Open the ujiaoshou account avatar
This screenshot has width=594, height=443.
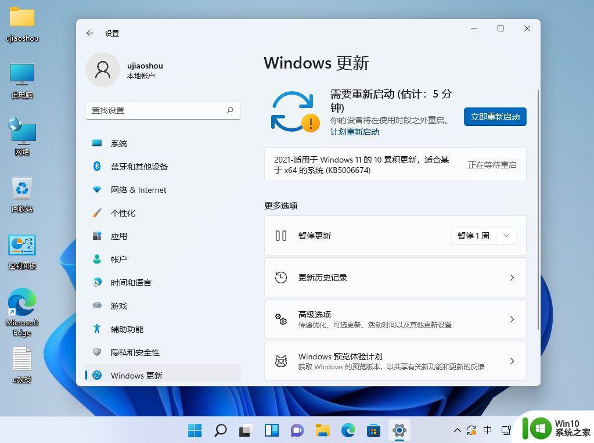tap(103, 70)
